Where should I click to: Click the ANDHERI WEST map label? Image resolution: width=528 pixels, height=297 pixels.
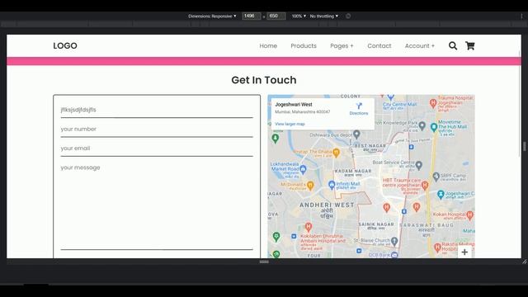tap(327, 205)
